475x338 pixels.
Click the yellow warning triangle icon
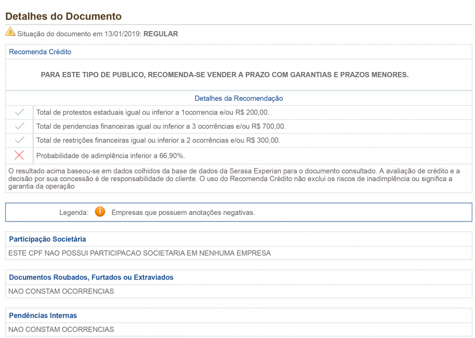10,32
